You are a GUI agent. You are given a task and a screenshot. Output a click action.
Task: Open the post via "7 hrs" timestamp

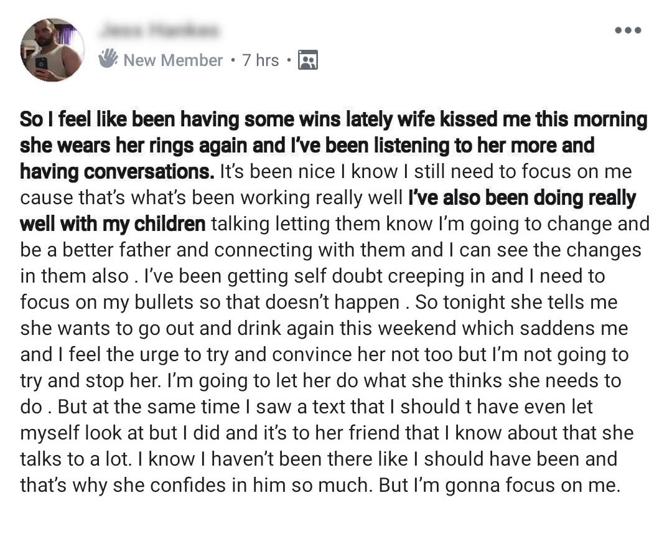pos(260,60)
